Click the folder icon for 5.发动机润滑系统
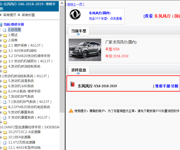This screenshot has height=150, width=180. pyautogui.click(x=5, y=81)
